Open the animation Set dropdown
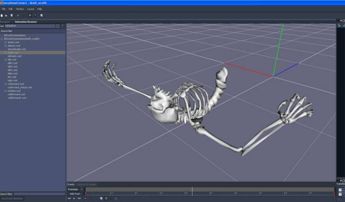The width and height of the screenshot is (345, 202). pyautogui.click(x=58, y=26)
